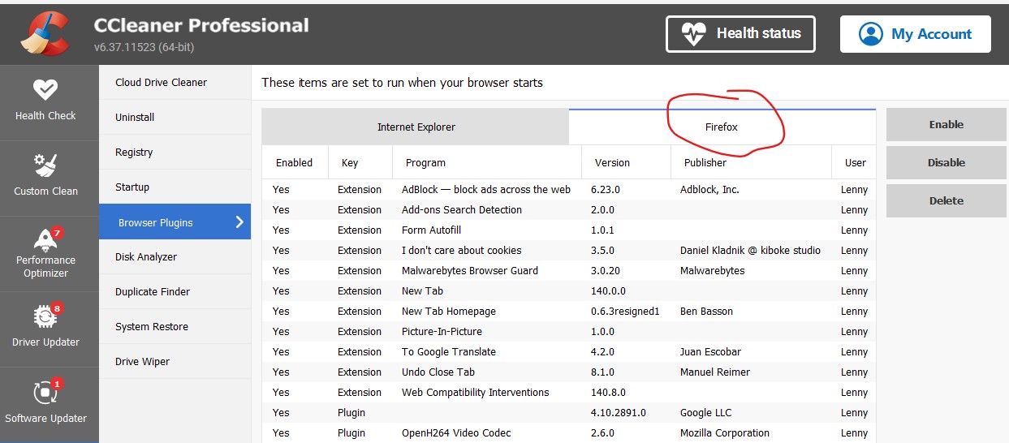
Task: Click version 4.10.2891.0 cell
Action: coord(619,413)
